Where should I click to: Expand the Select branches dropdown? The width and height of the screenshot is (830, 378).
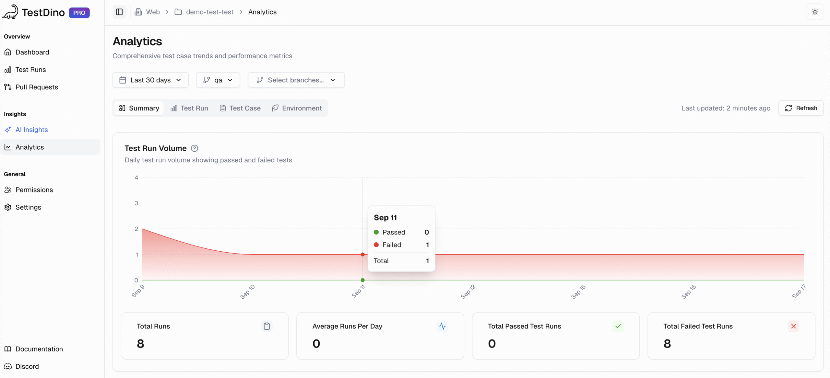296,80
